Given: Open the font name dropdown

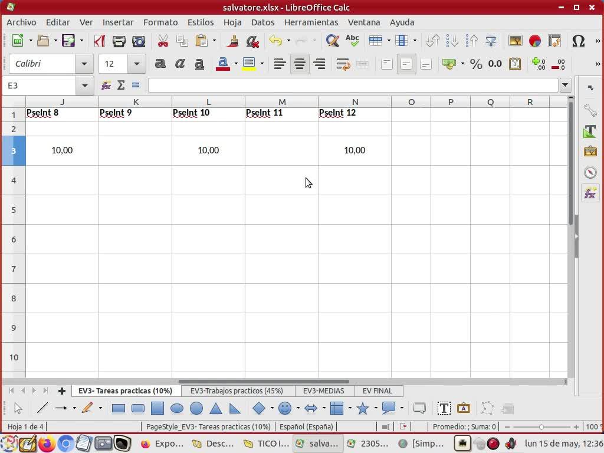Looking at the screenshot, I should (x=84, y=64).
